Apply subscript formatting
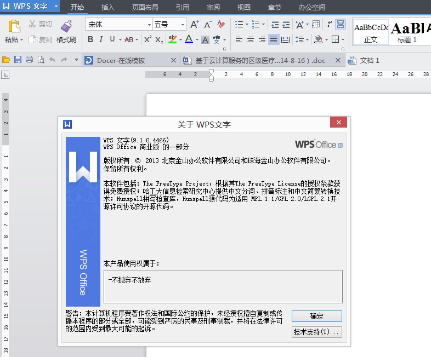 tap(159, 40)
